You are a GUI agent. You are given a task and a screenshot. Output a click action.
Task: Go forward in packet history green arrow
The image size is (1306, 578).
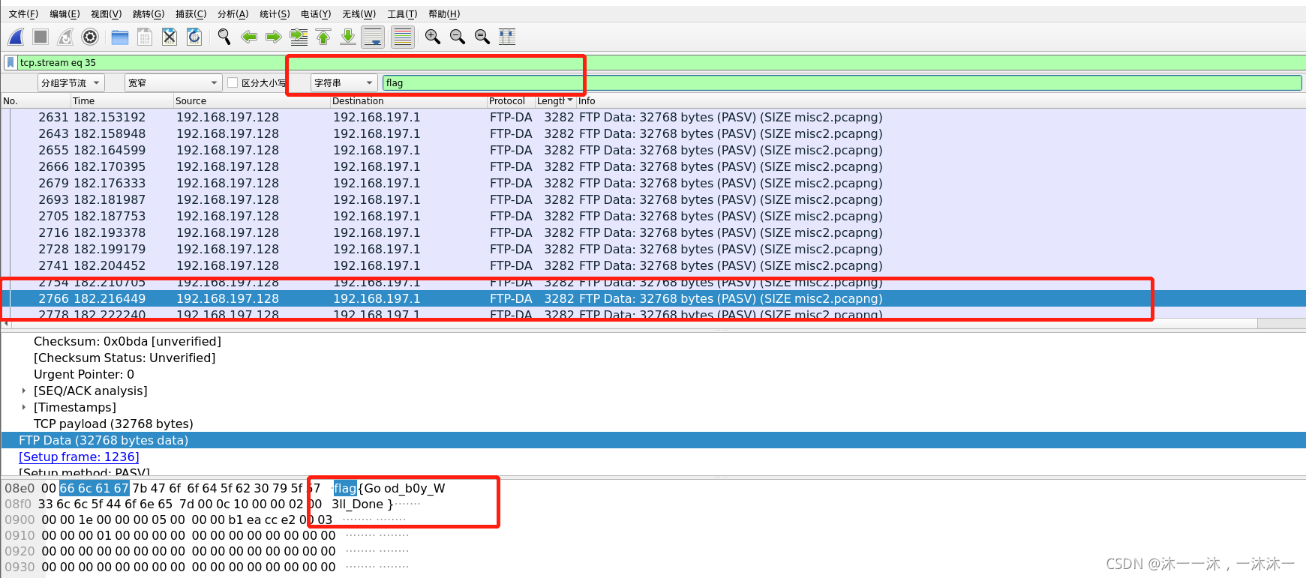tap(274, 37)
